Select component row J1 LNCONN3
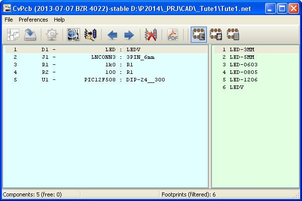 (x=106, y=57)
